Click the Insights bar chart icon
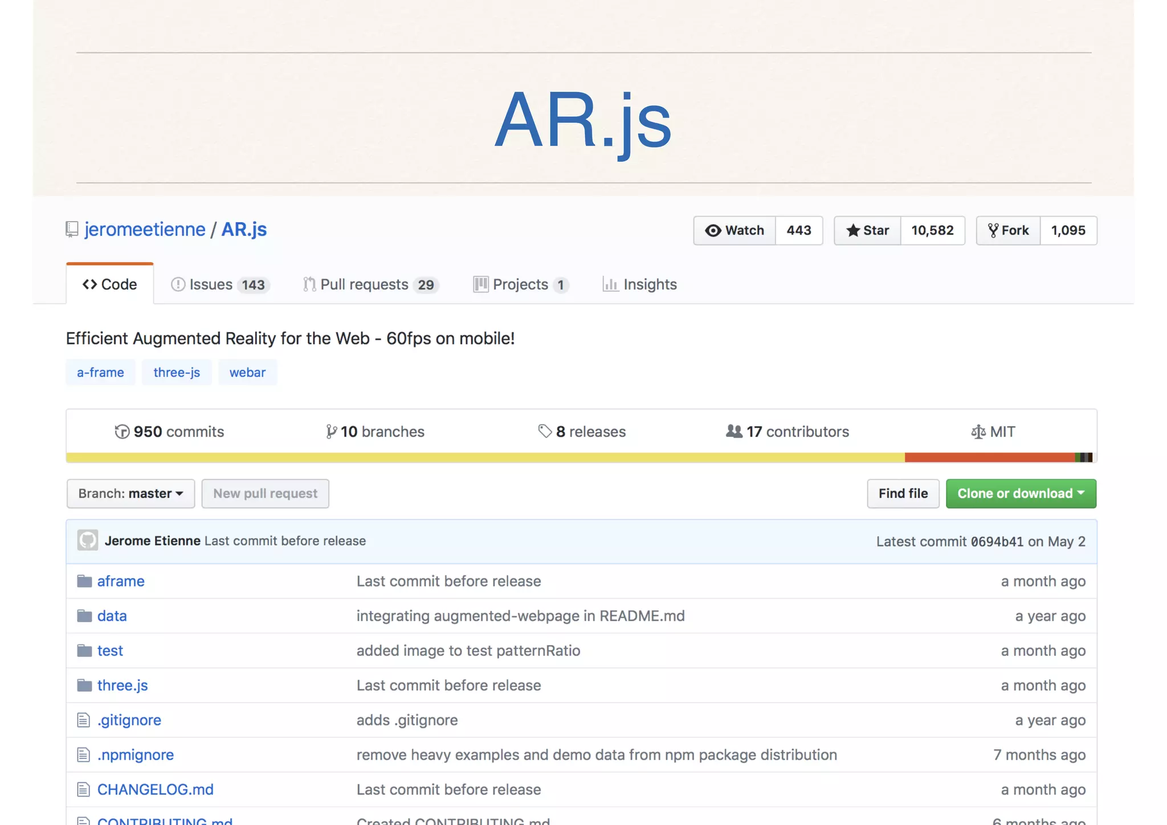The height and width of the screenshot is (825, 1167). [610, 284]
